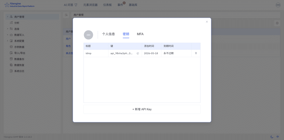Click the 导入/导出 sidebar icon
284x140 pixels.
click(11, 53)
